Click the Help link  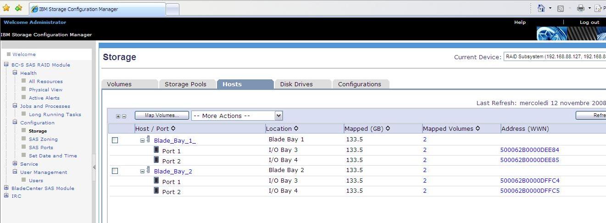520,22
